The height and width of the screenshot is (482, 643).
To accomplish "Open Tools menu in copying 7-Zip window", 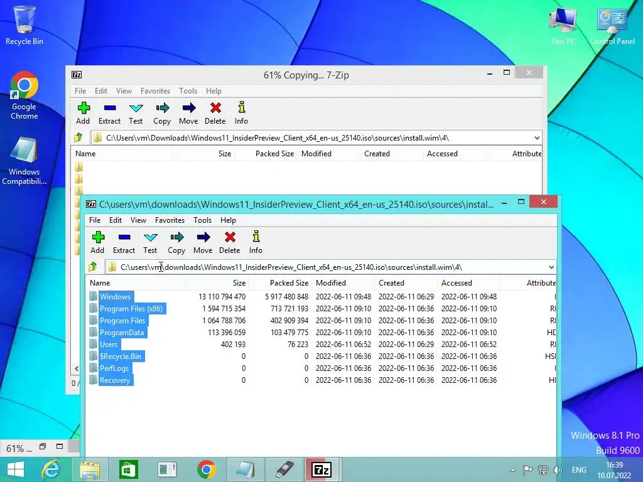I will coord(188,91).
